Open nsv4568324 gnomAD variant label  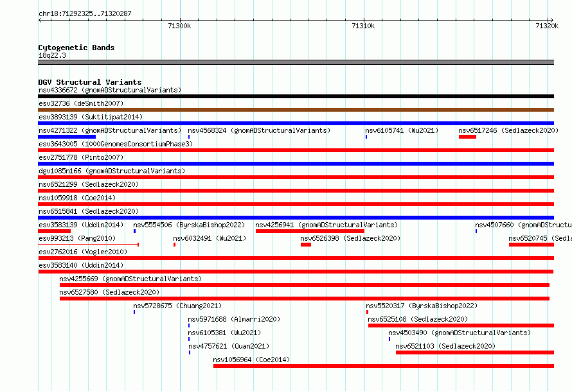tap(259, 130)
